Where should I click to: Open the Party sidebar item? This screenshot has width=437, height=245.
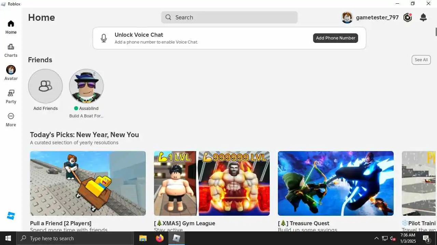tap(11, 97)
